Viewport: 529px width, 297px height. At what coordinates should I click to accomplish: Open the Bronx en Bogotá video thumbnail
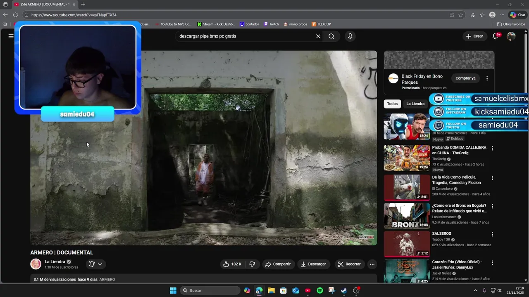coord(407,216)
